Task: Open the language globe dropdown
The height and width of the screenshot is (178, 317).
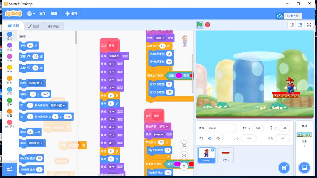Action: click(x=31, y=14)
